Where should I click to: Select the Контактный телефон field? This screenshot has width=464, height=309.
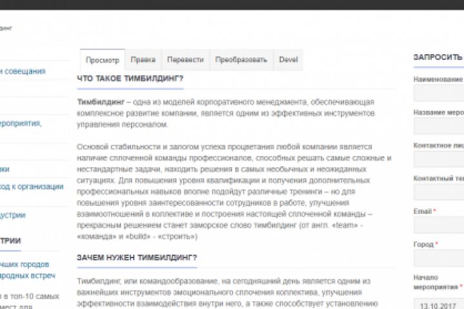coord(439,192)
